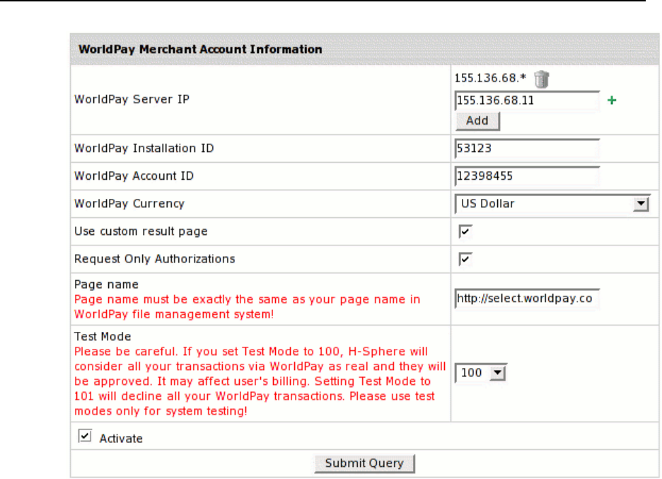Click the Page name URL input field
This screenshot has height=479, width=662.
click(527, 299)
